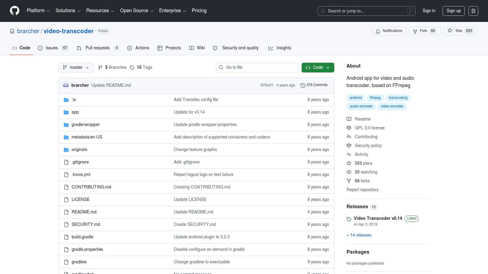The height and width of the screenshot is (274, 488).
Task: Click the Sign up button
Action: click(454, 11)
